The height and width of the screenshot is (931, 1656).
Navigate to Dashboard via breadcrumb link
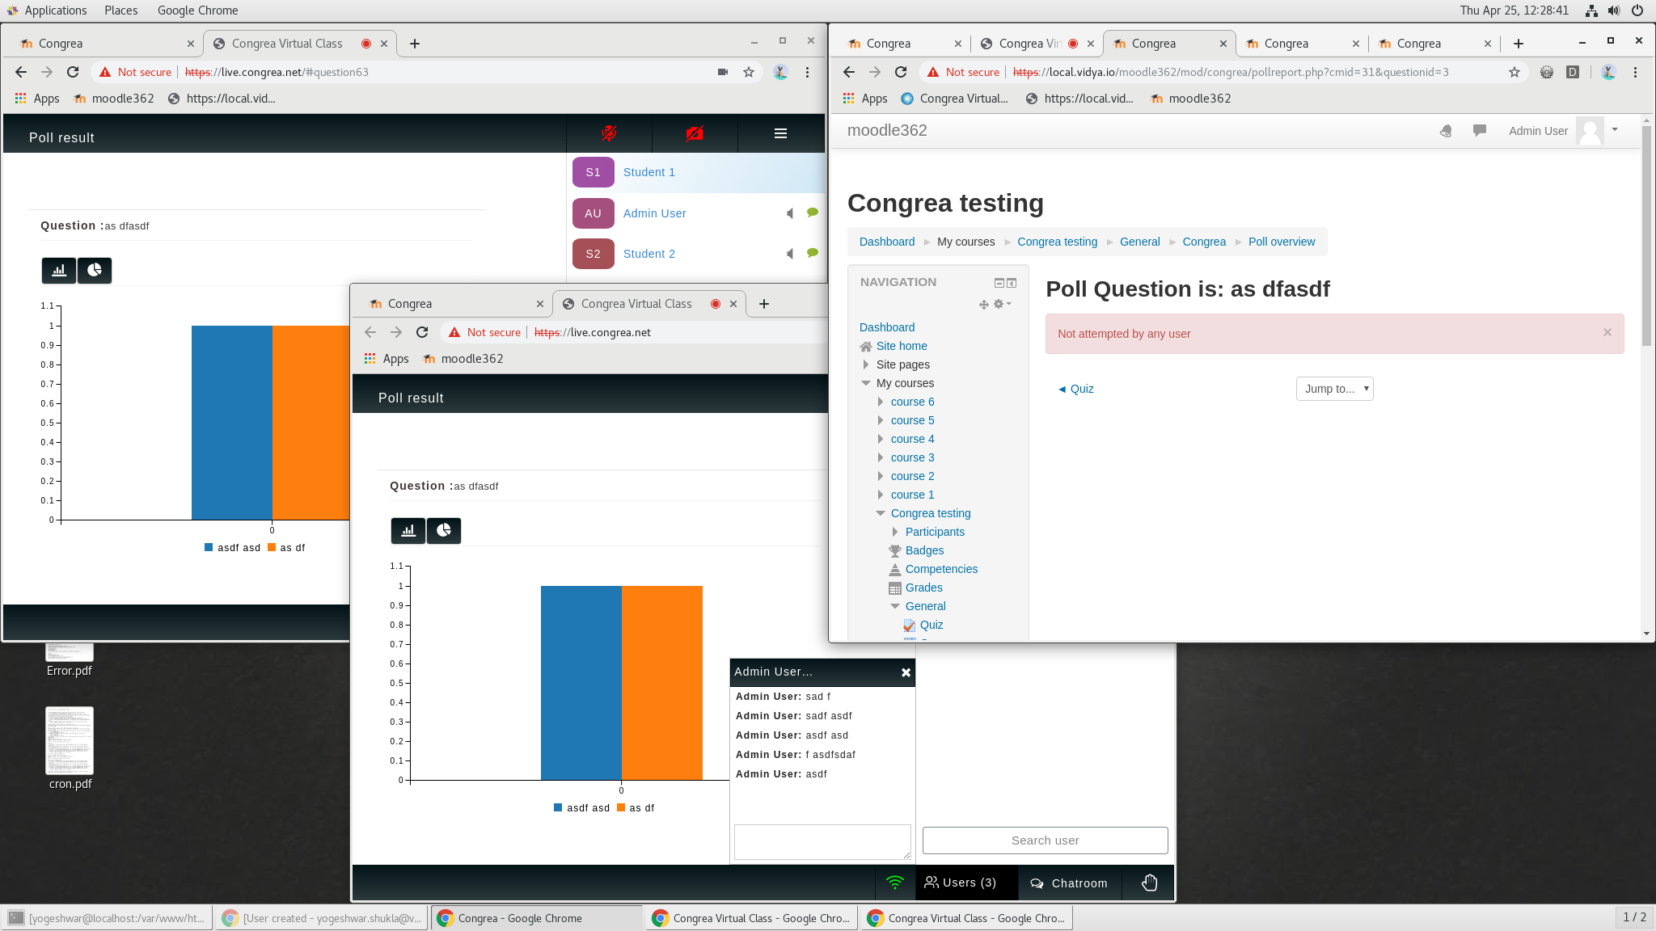pyautogui.click(x=887, y=242)
